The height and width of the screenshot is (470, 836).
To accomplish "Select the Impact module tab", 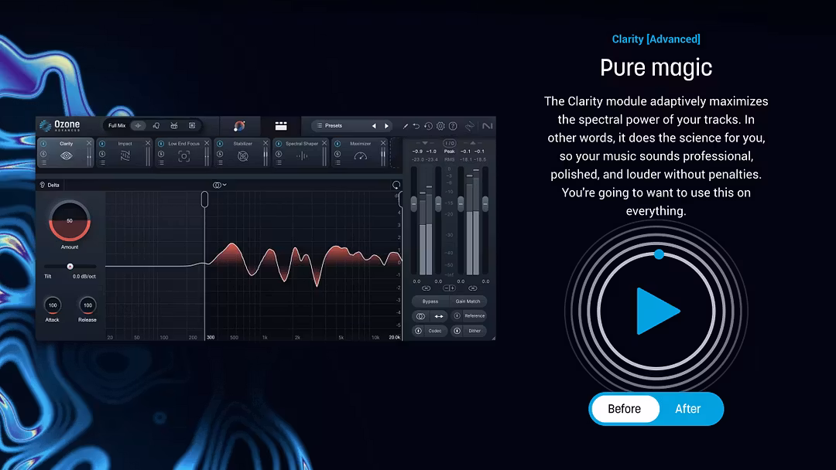I will click(x=124, y=153).
